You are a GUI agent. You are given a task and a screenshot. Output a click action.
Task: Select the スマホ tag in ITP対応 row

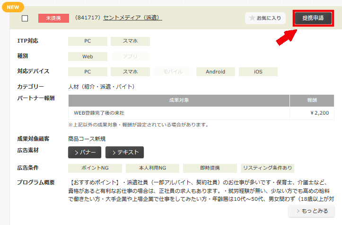(x=130, y=41)
